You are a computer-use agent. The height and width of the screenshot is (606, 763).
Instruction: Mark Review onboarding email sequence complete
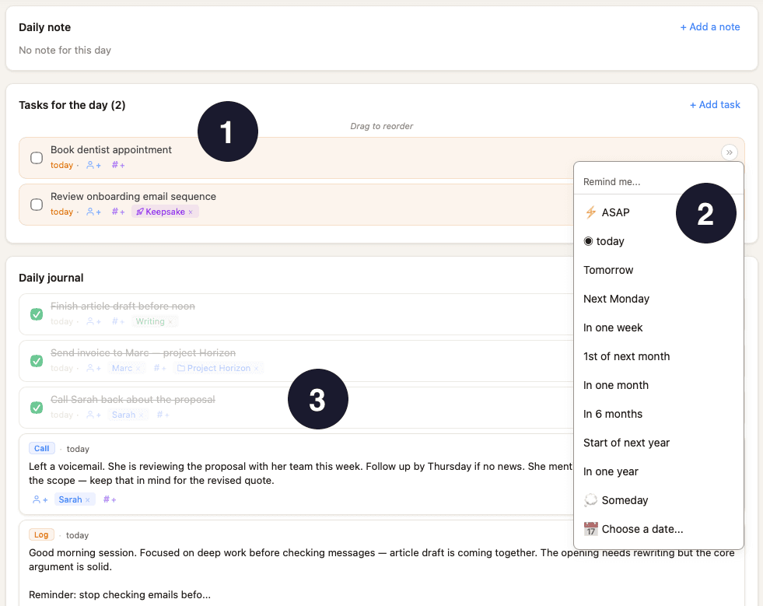click(36, 205)
